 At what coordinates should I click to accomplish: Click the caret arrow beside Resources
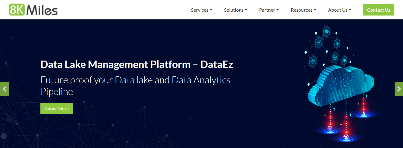(x=315, y=10)
